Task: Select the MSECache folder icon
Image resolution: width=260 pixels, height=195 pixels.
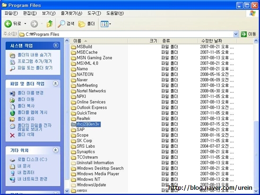Action: 73,53
